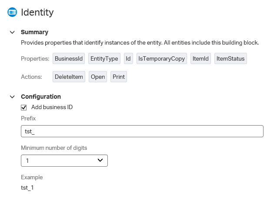Click the dropdown arrow beside value 1
The width and height of the screenshot is (267, 197).
point(100,160)
